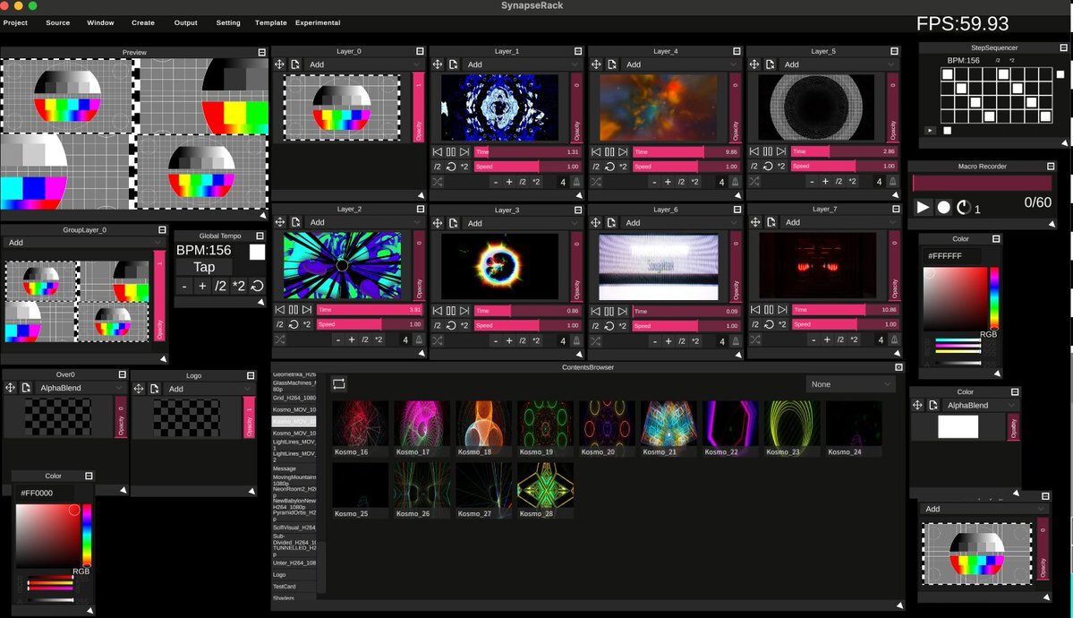Click the shuffle icon on Layer_2
The height and width of the screenshot is (618, 1073).
(279, 339)
